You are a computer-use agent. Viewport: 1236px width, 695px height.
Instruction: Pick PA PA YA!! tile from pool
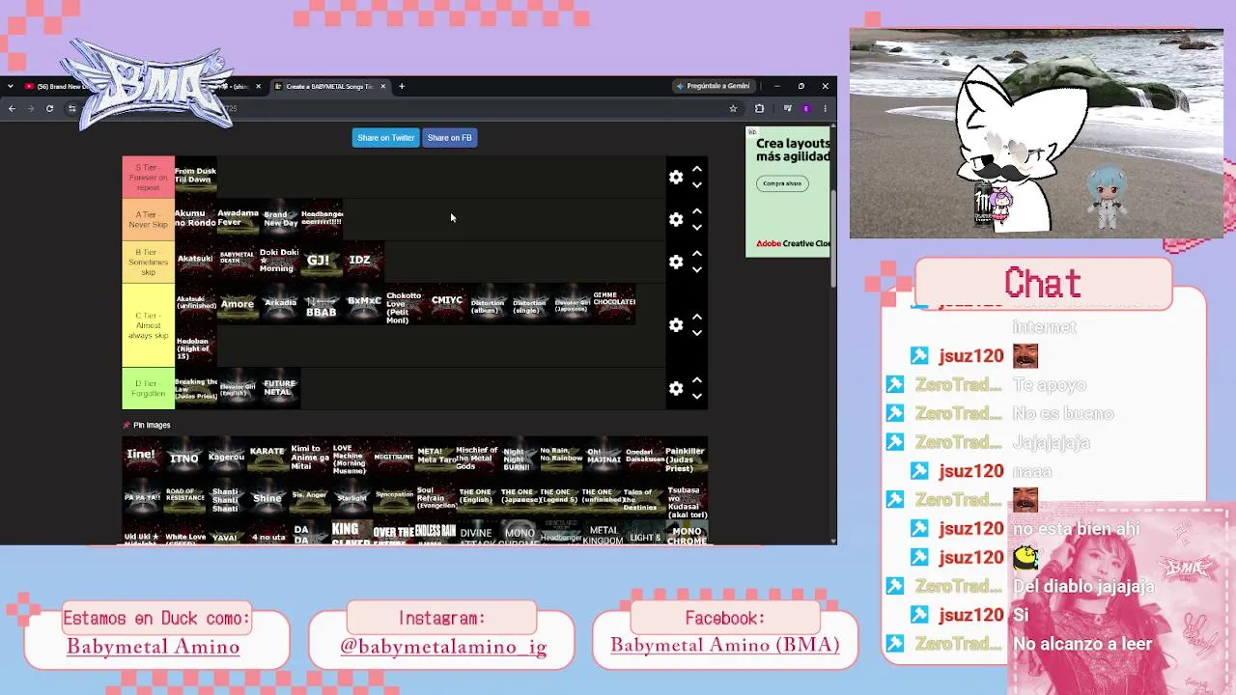coord(143,498)
